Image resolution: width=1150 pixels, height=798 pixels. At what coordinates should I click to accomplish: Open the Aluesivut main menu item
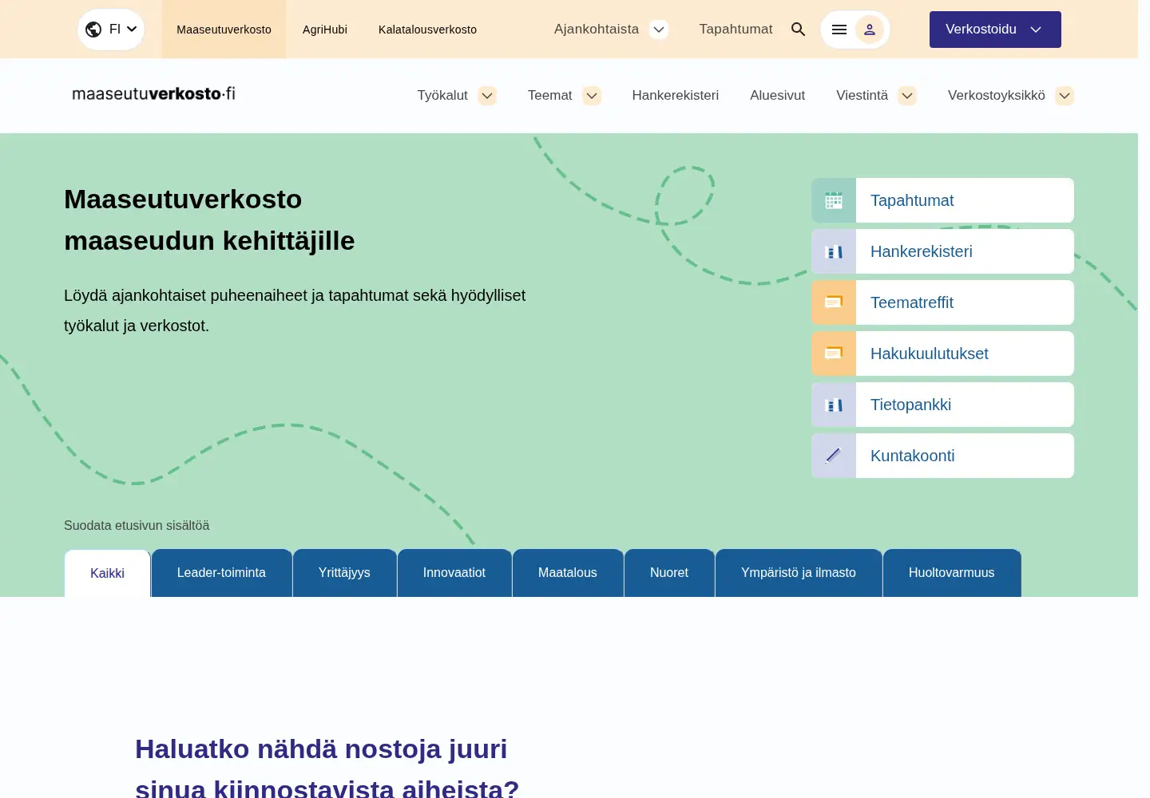[777, 96]
